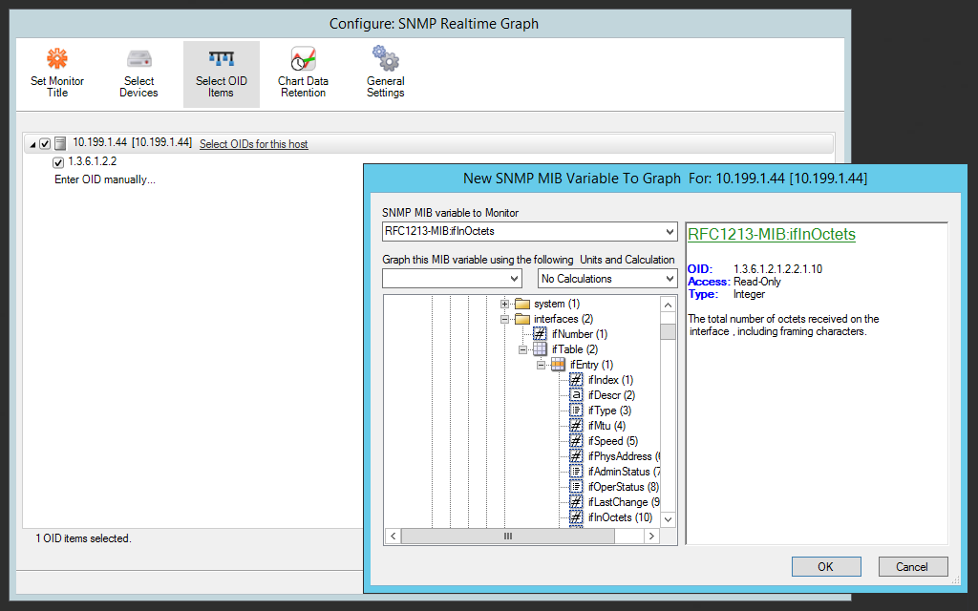
Task: Select the Select Devices icon
Action: [138, 72]
